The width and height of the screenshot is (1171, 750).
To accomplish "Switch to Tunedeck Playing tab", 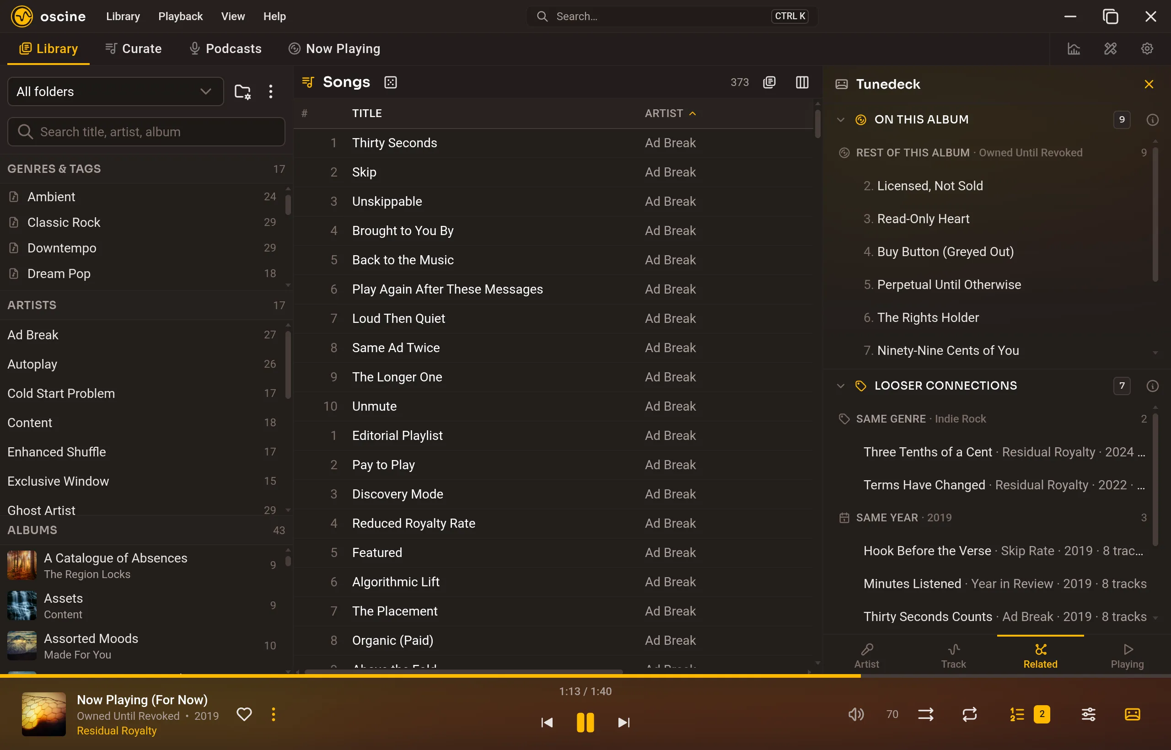I will click(1127, 655).
